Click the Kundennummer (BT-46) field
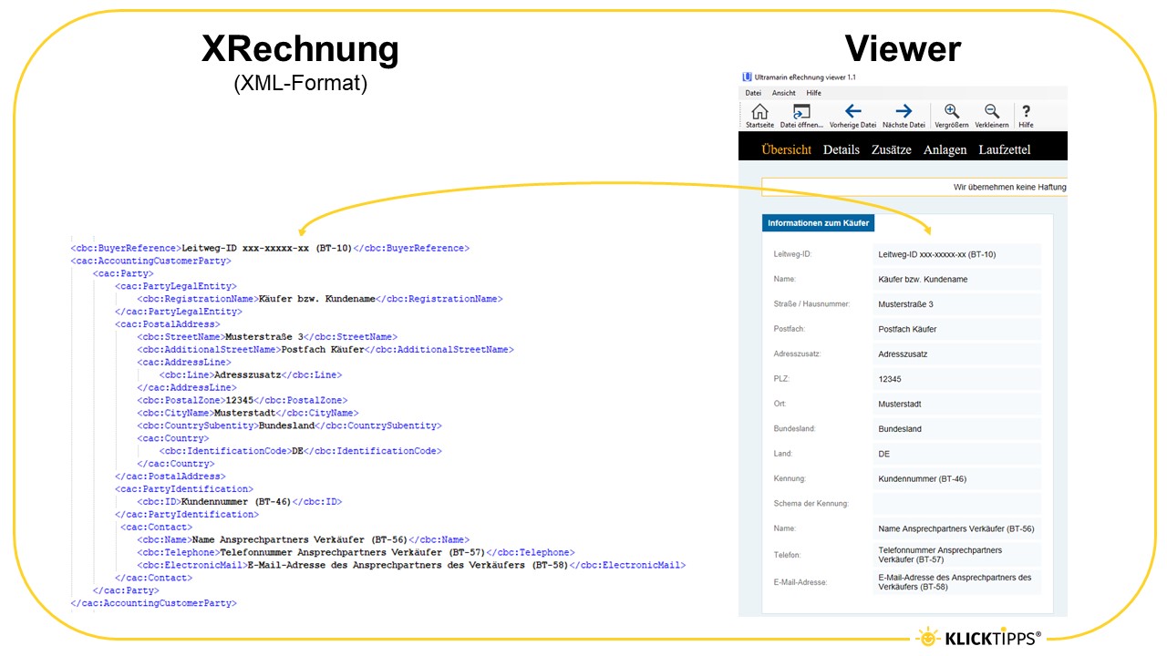The height and width of the screenshot is (656, 1167). coord(956,478)
